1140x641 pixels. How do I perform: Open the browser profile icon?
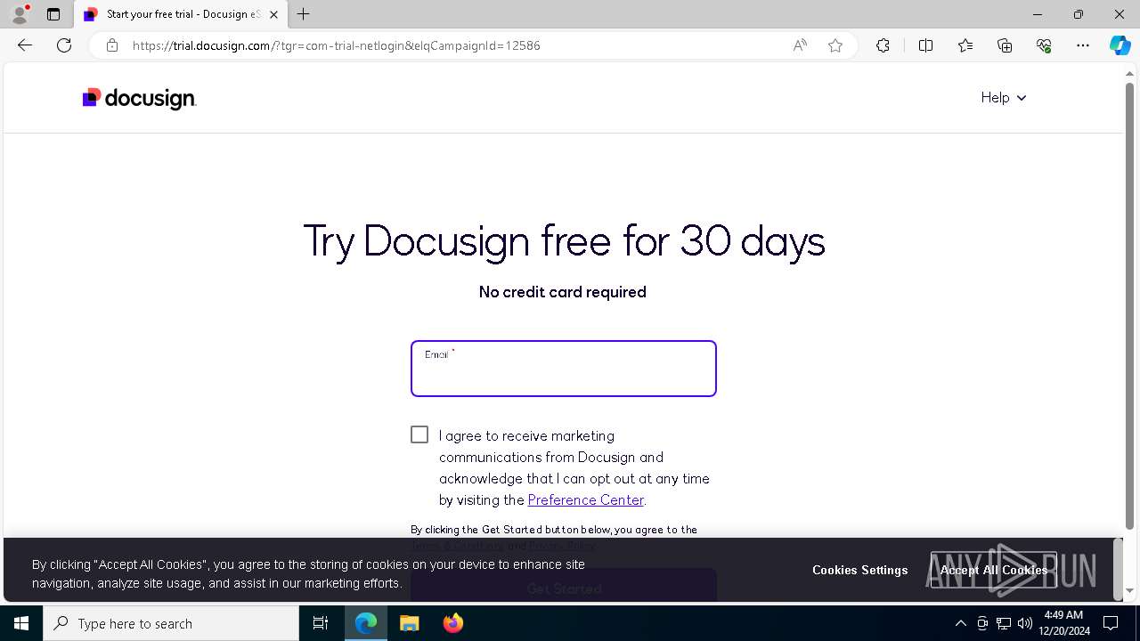(20, 14)
